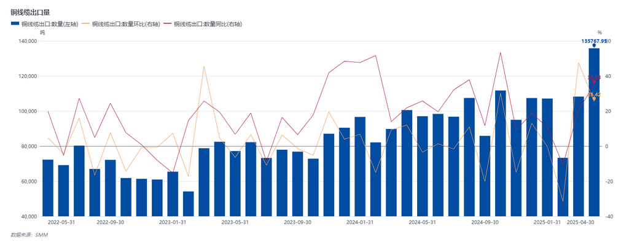Toggle the 铜线缆出口:数量环比(右轴) legend entry
Viewport: 629px width, 245px height.
(x=121, y=24)
